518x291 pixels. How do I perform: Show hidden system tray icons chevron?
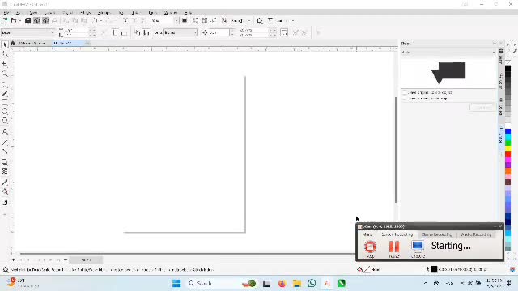coord(426,283)
